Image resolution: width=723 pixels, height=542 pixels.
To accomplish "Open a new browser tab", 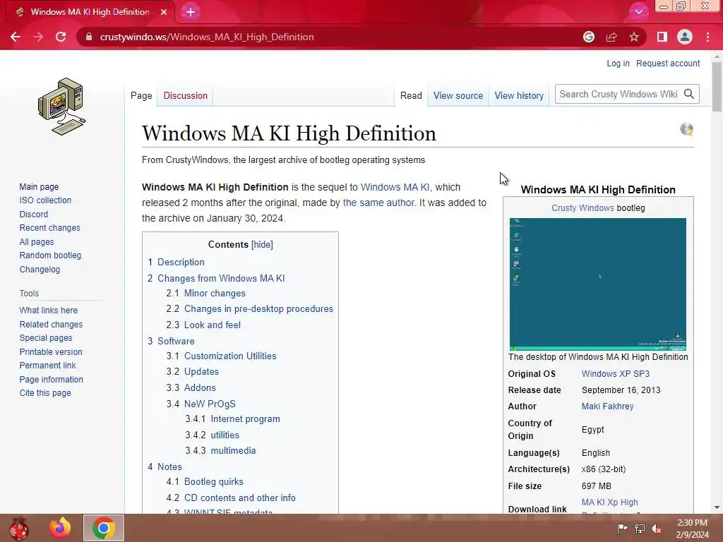I will [191, 12].
